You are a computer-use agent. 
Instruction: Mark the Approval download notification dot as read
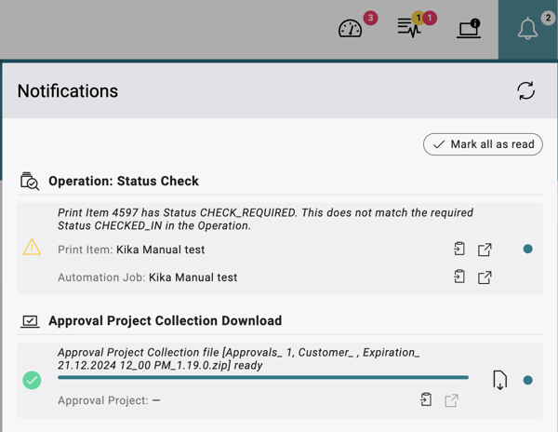pos(528,380)
